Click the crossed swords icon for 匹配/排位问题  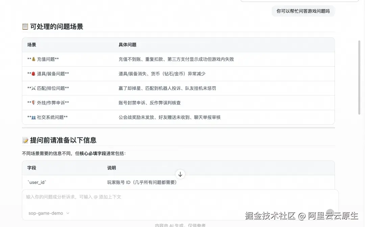33,88
